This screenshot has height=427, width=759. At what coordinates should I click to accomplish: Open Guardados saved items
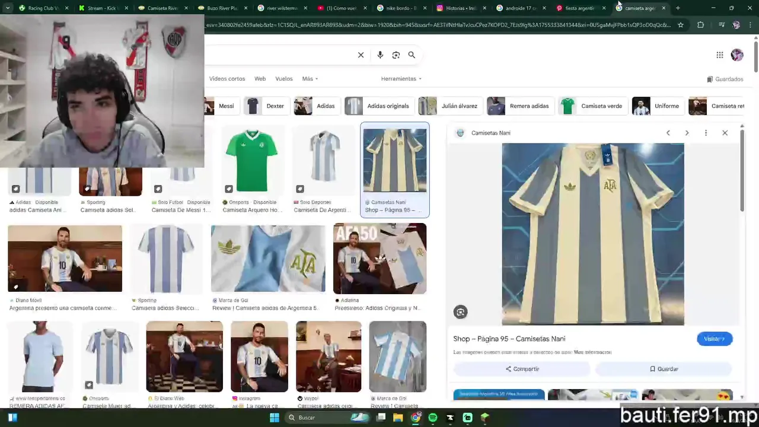tap(725, 79)
